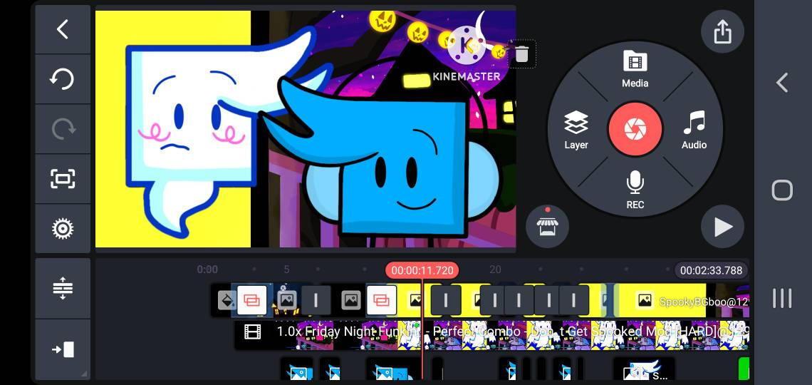Tap total duration 00:02:33.788
Viewport: 812px width, 385px height.
(711, 270)
